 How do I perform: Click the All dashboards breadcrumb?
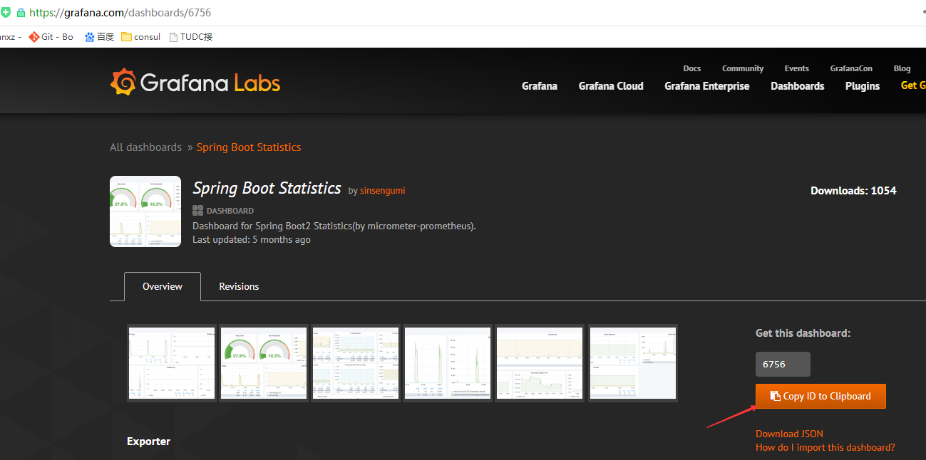pyautogui.click(x=145, y=147)
